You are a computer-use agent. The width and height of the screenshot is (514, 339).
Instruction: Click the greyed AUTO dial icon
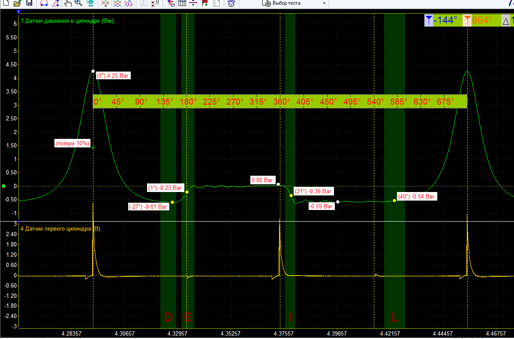tap(143, 3)
